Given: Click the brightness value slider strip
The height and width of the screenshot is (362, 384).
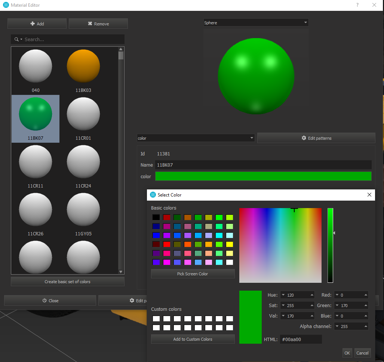Looking at the screenshot, I should (x=330, y=245).
